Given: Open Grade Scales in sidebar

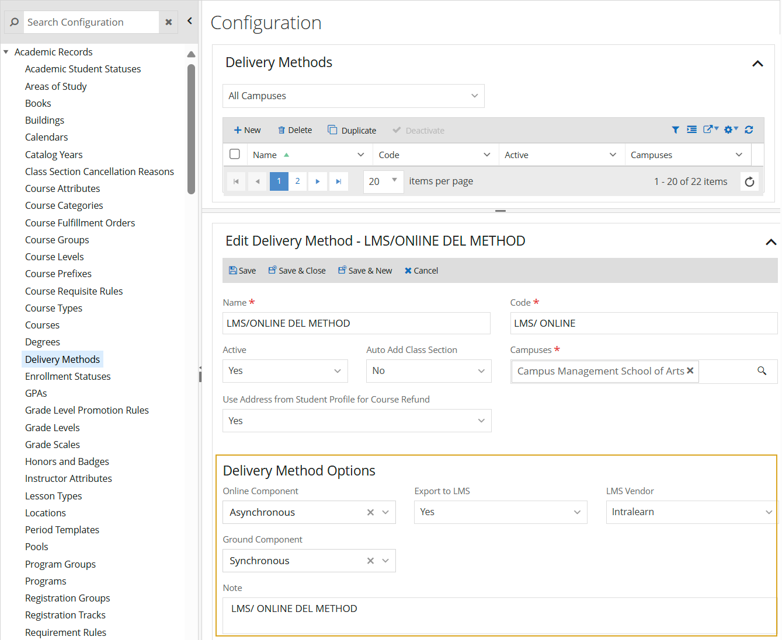Looking at the screenshot, I should click(53, 445).
